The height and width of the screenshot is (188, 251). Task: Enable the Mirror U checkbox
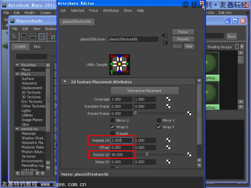click(x=112, y=120)
